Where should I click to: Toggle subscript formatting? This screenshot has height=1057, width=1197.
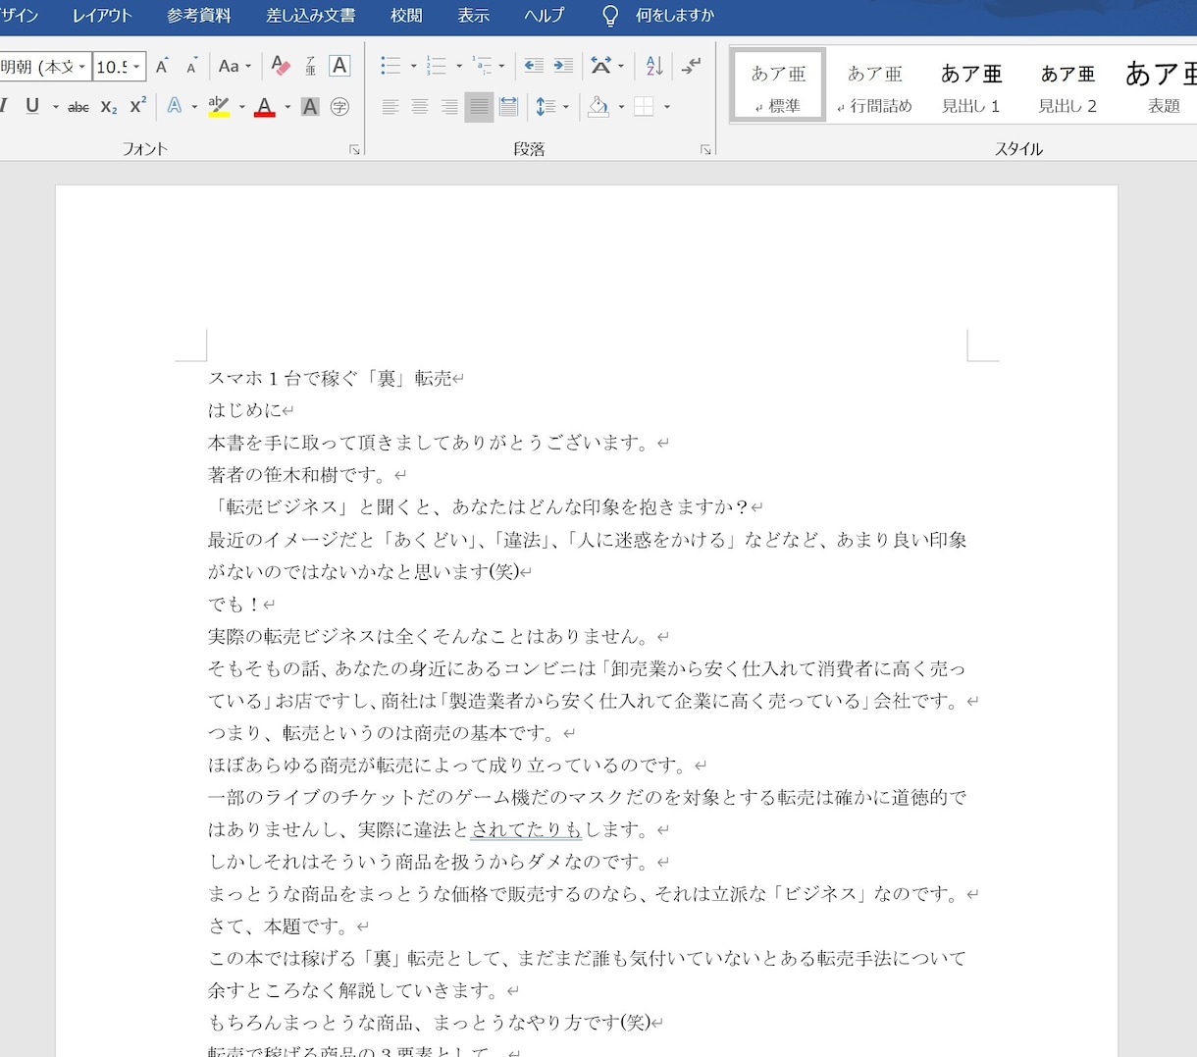[x=109, y=106]
